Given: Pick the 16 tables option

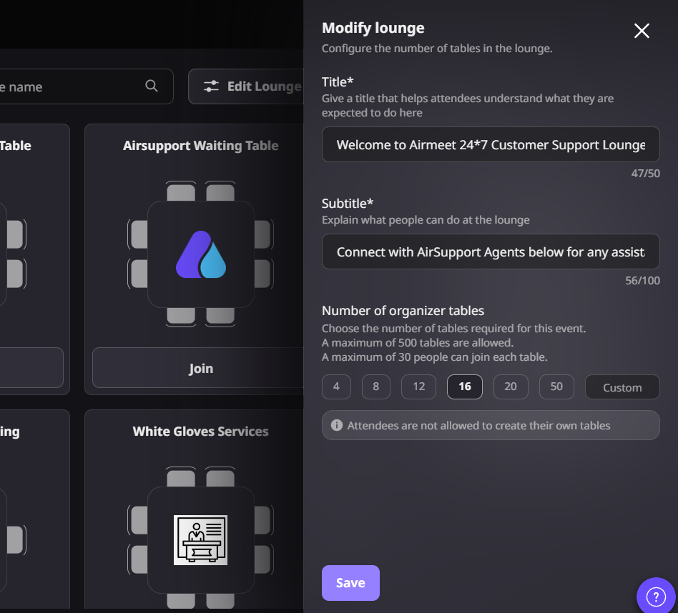Looking at the screenshot, I should tap(464, 387).
